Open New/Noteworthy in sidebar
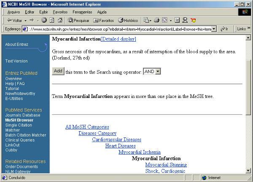This screenshot has width=253, height=182. tap(20, 94)
